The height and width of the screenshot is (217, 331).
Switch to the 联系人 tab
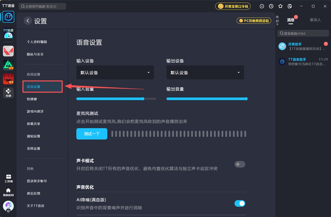pos(315,20)
